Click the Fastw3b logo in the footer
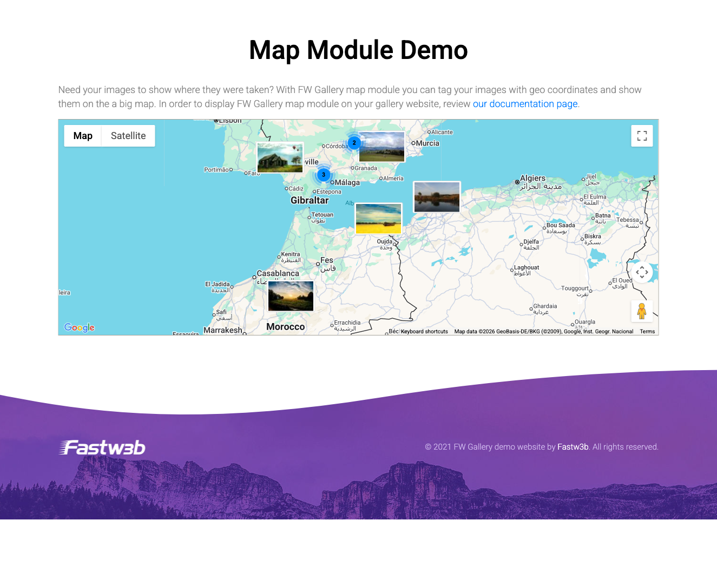 pos(102,447)
